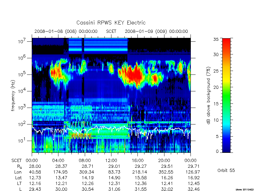Click the LT value "12.16"
The image size is (254, 191).
(x=35, y=183)
